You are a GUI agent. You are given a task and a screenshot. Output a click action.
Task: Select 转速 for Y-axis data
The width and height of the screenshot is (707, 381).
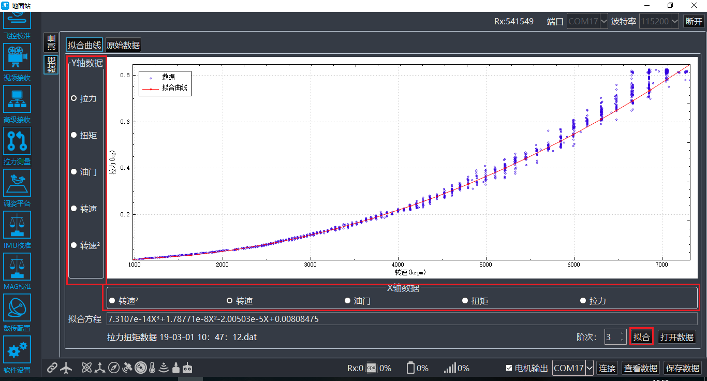click(x=84, y=209)
